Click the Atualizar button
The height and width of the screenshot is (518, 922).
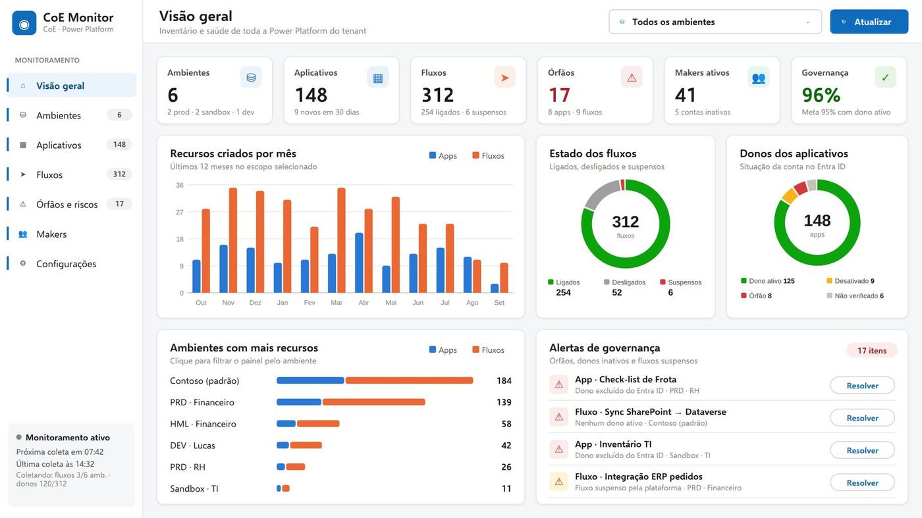point(869,22)
